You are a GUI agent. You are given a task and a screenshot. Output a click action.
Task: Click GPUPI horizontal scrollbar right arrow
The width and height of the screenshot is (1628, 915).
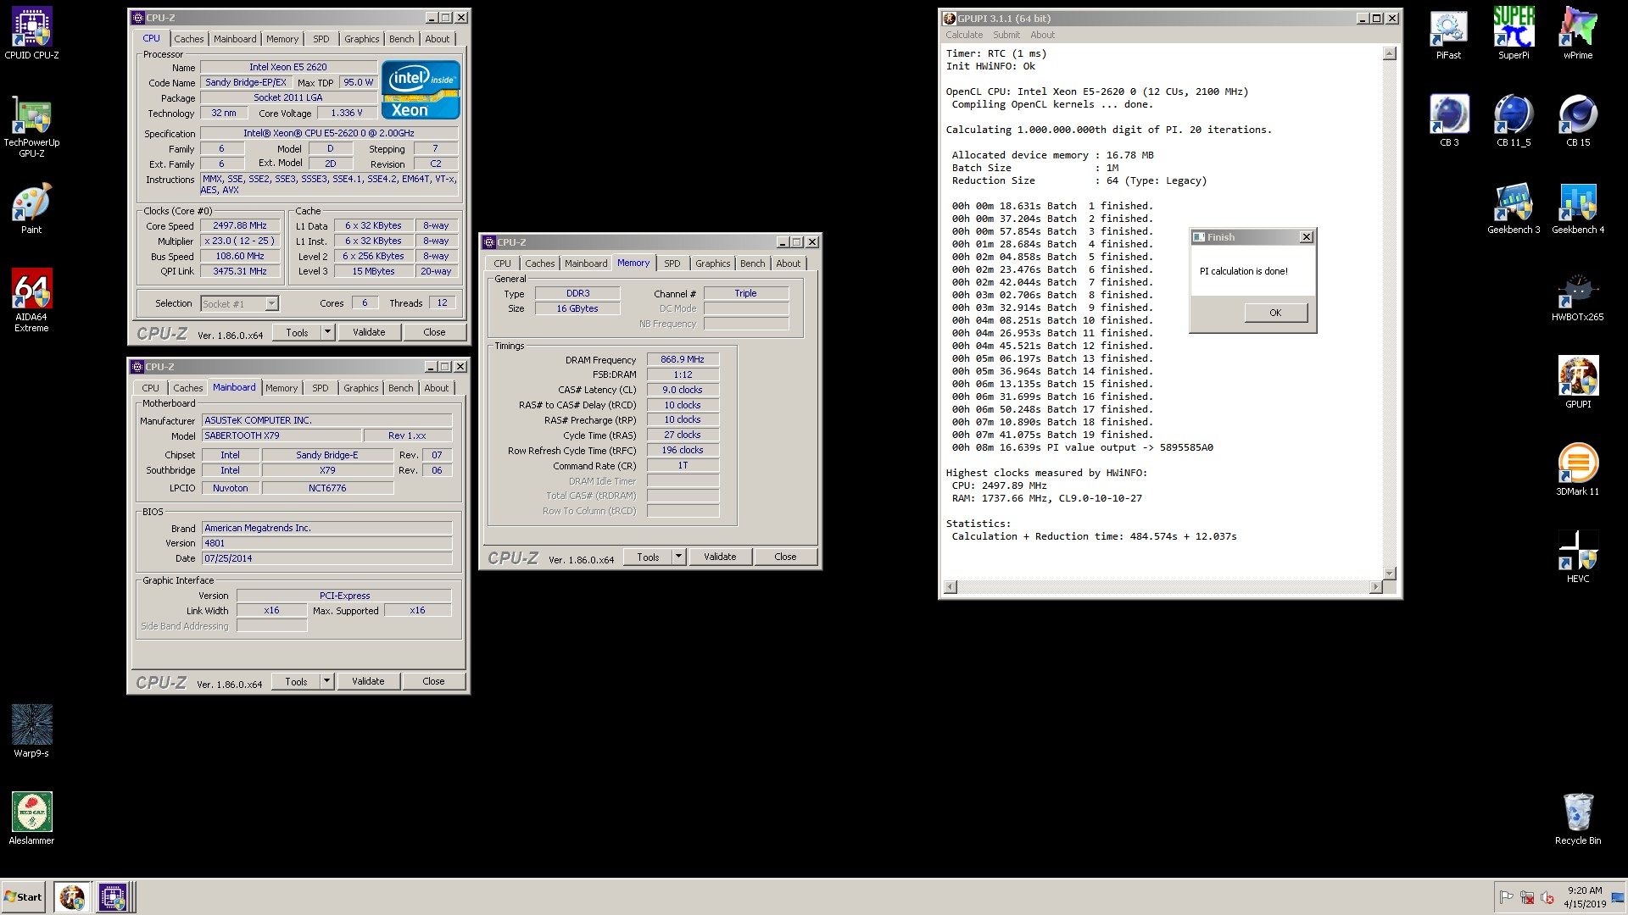1375,587
